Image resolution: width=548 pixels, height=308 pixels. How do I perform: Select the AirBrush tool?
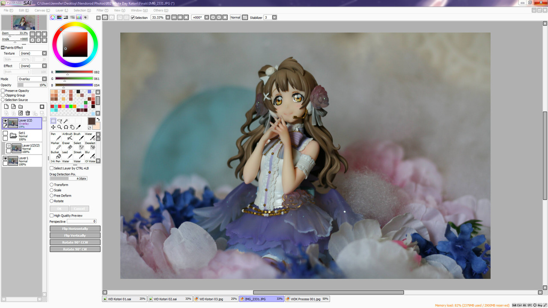(x=68, y=137)
